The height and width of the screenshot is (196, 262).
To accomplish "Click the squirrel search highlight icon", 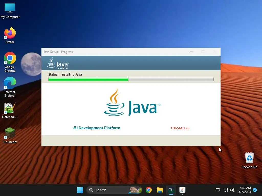I will point(136,190).
